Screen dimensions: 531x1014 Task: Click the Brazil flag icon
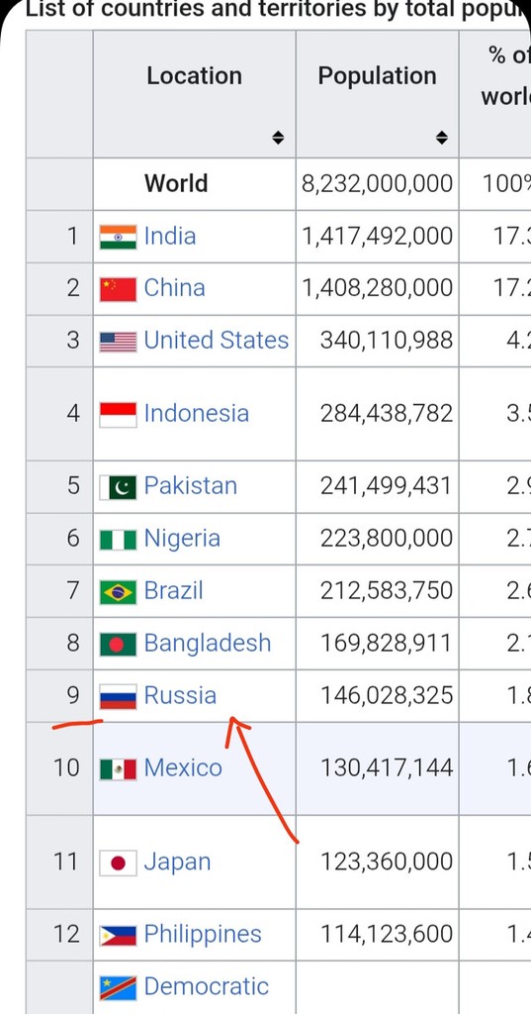[x=118, y=592]
